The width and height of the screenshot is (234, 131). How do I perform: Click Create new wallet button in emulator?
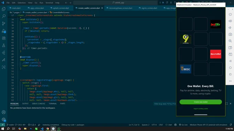pos(201,102)
